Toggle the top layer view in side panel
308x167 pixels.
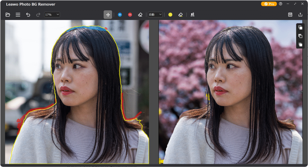[x=300, y=27]
